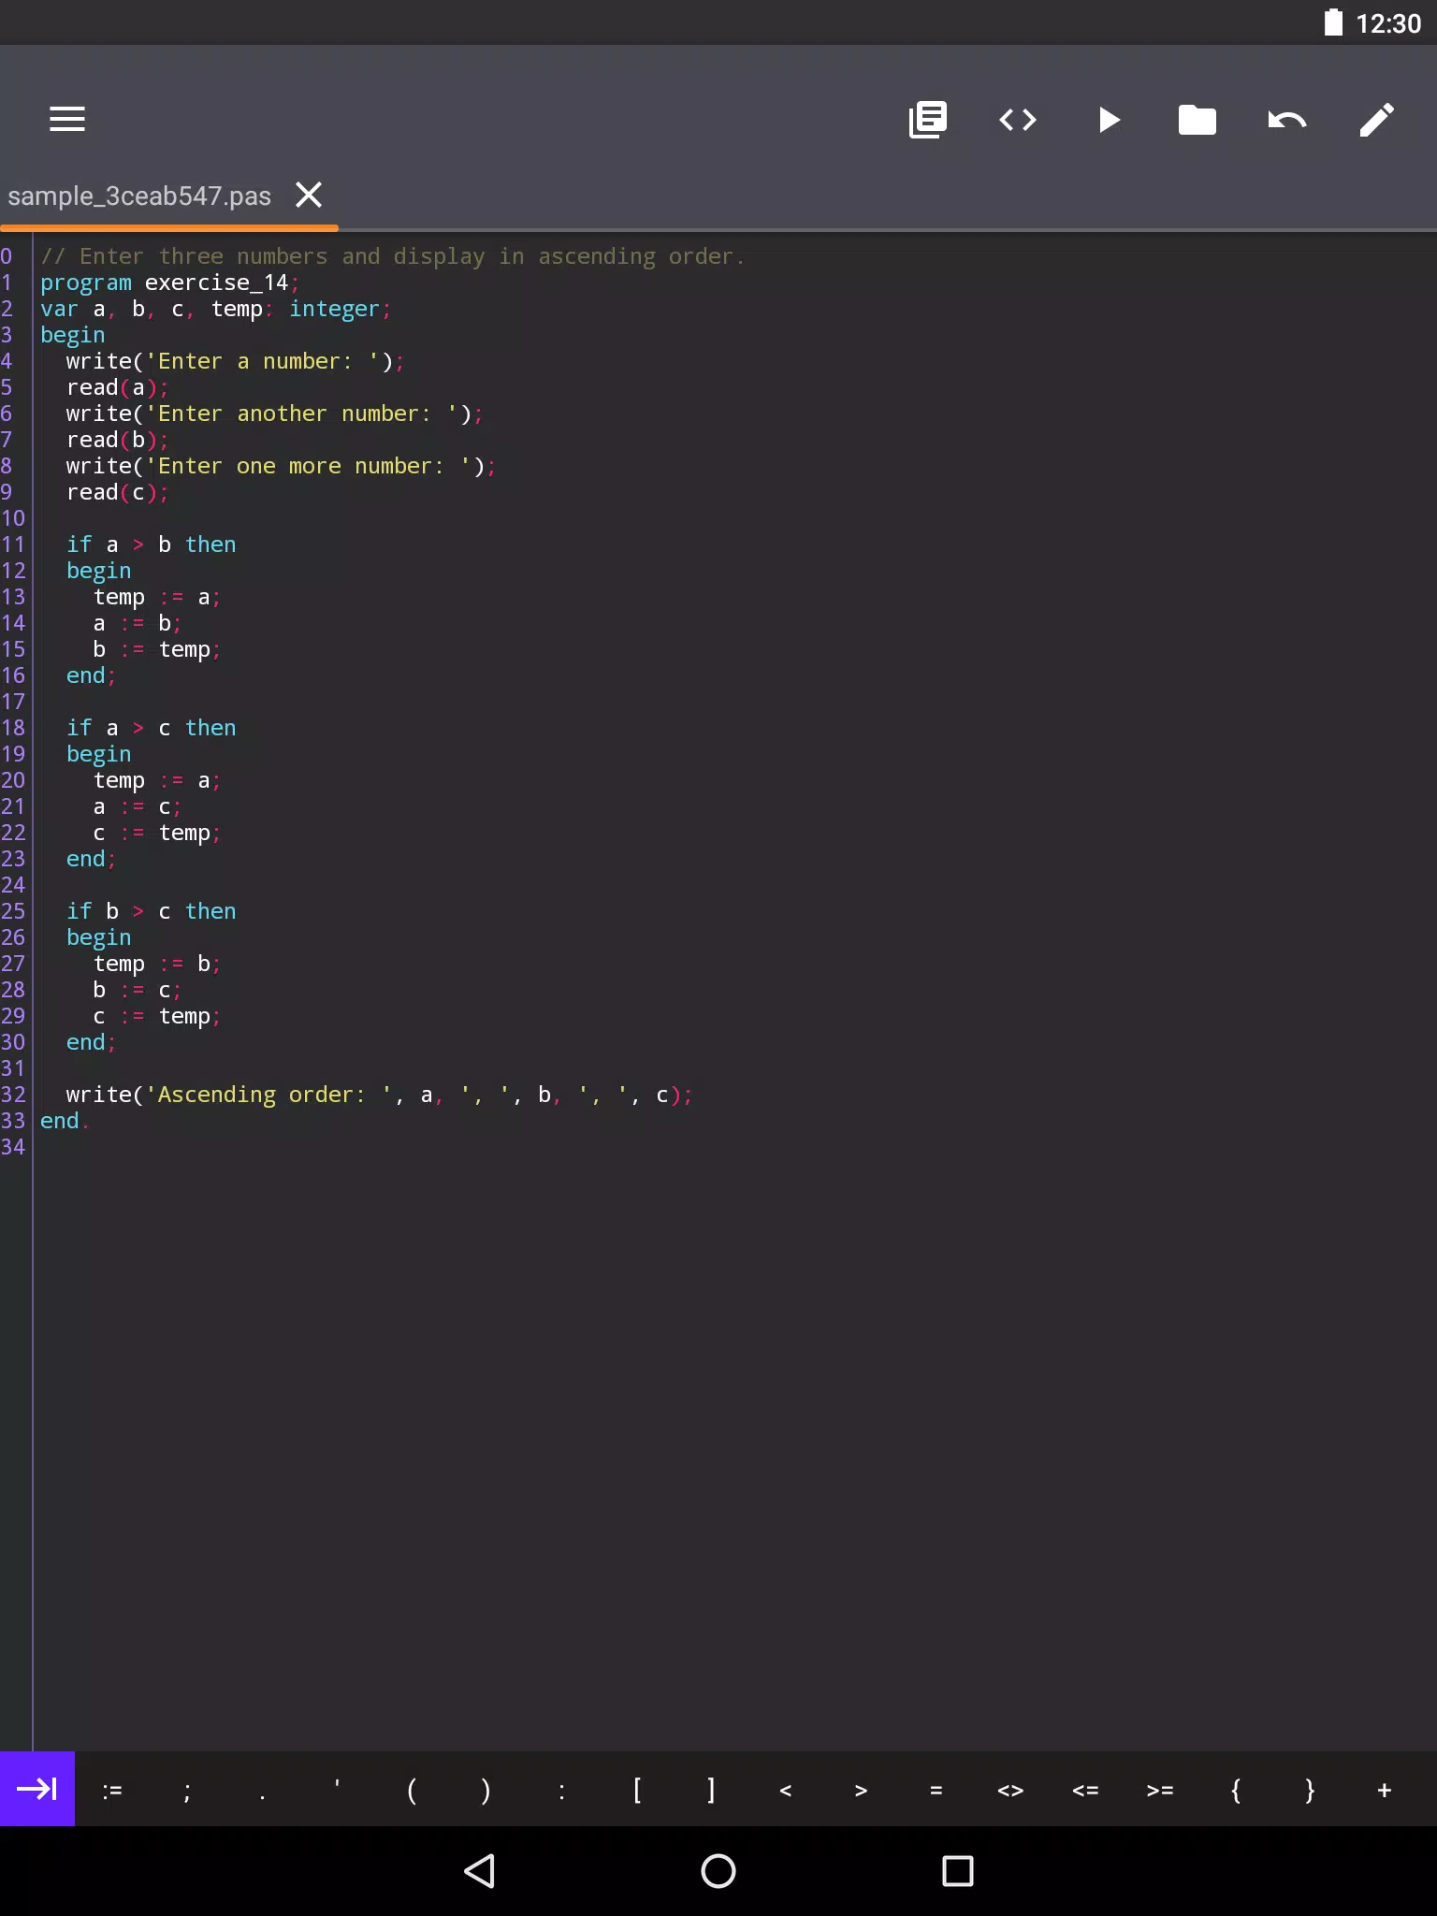Click the 'var a, b, c, temp: integer;' line
This screenshot has width=1437, height=1916.
tap(215, 309)
